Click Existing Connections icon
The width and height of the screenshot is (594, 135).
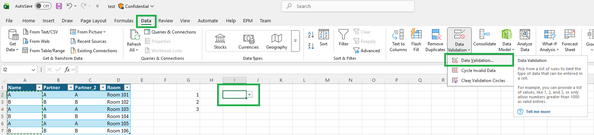pos(94,50)
